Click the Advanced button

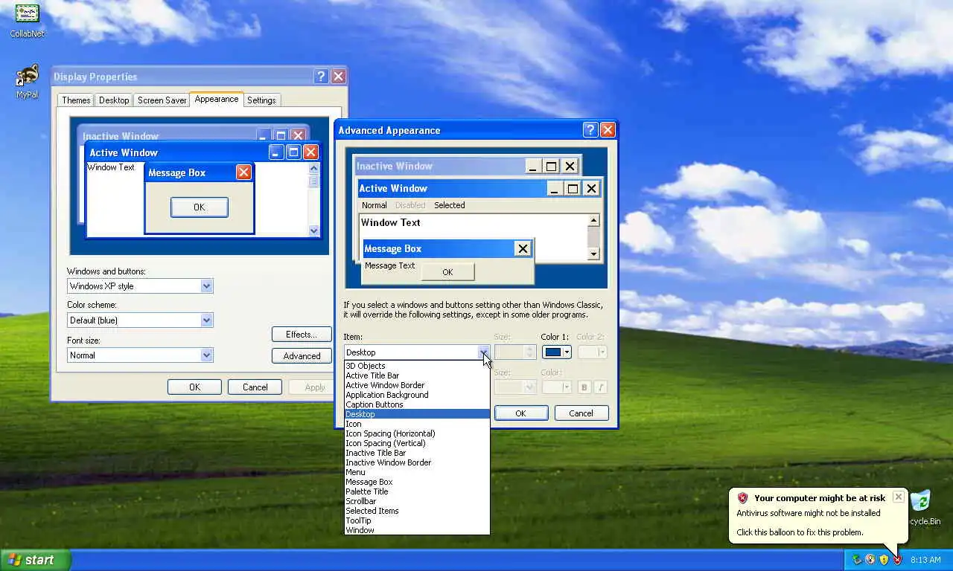click(302, 355)
